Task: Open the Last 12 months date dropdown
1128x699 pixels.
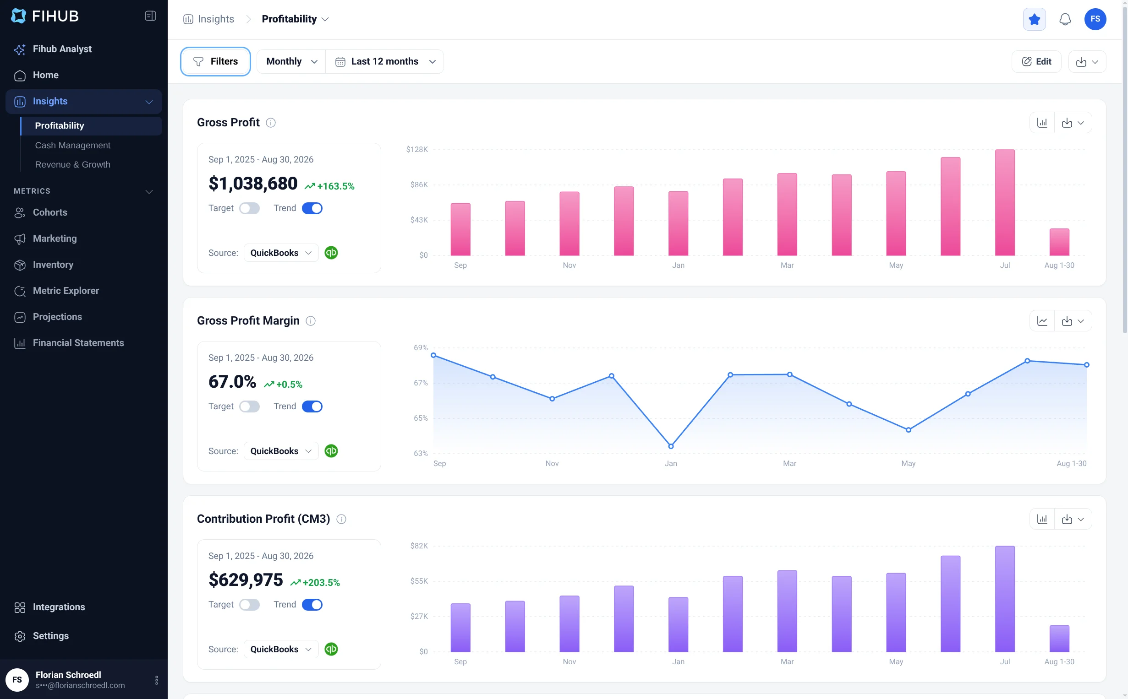Action: point(385,61)
